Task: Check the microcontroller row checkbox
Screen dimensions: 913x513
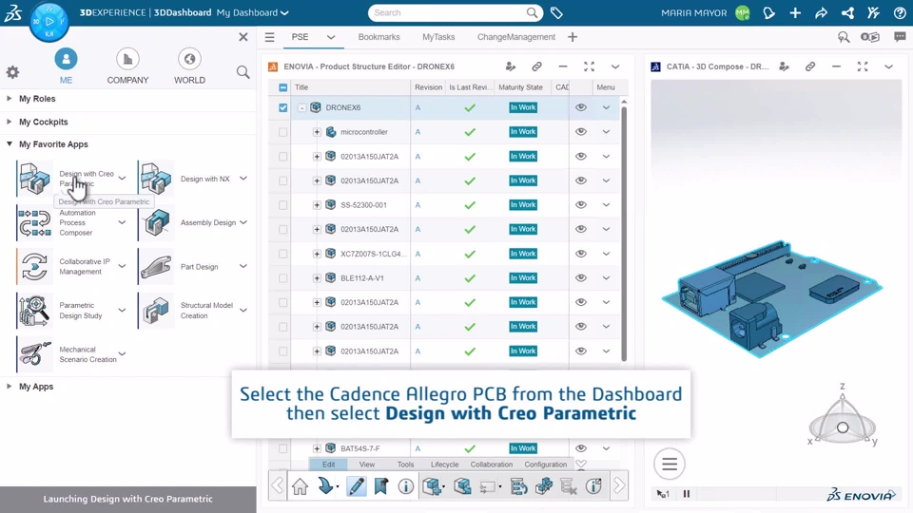Action: point(283,132)
